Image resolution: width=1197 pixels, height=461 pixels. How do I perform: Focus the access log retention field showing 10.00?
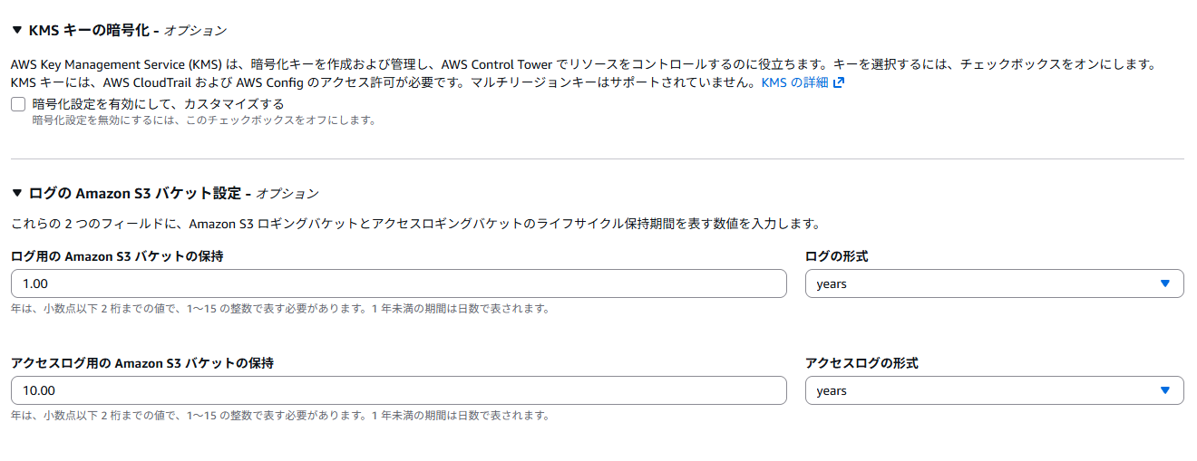(x=398, y=390)
